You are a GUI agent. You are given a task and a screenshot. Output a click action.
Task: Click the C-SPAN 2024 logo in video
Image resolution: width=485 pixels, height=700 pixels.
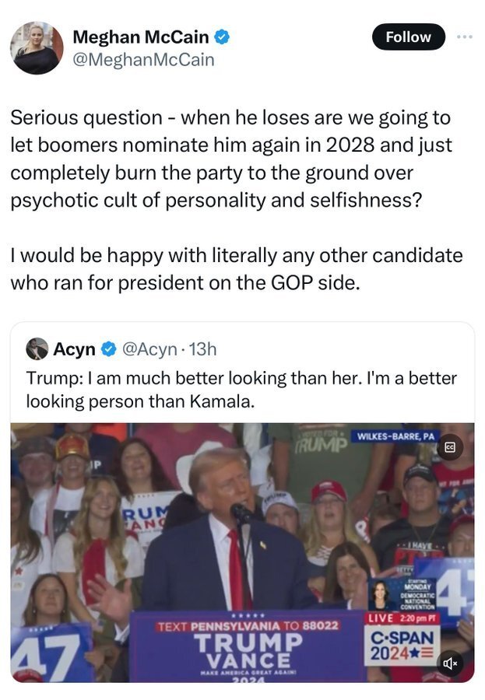402,645
